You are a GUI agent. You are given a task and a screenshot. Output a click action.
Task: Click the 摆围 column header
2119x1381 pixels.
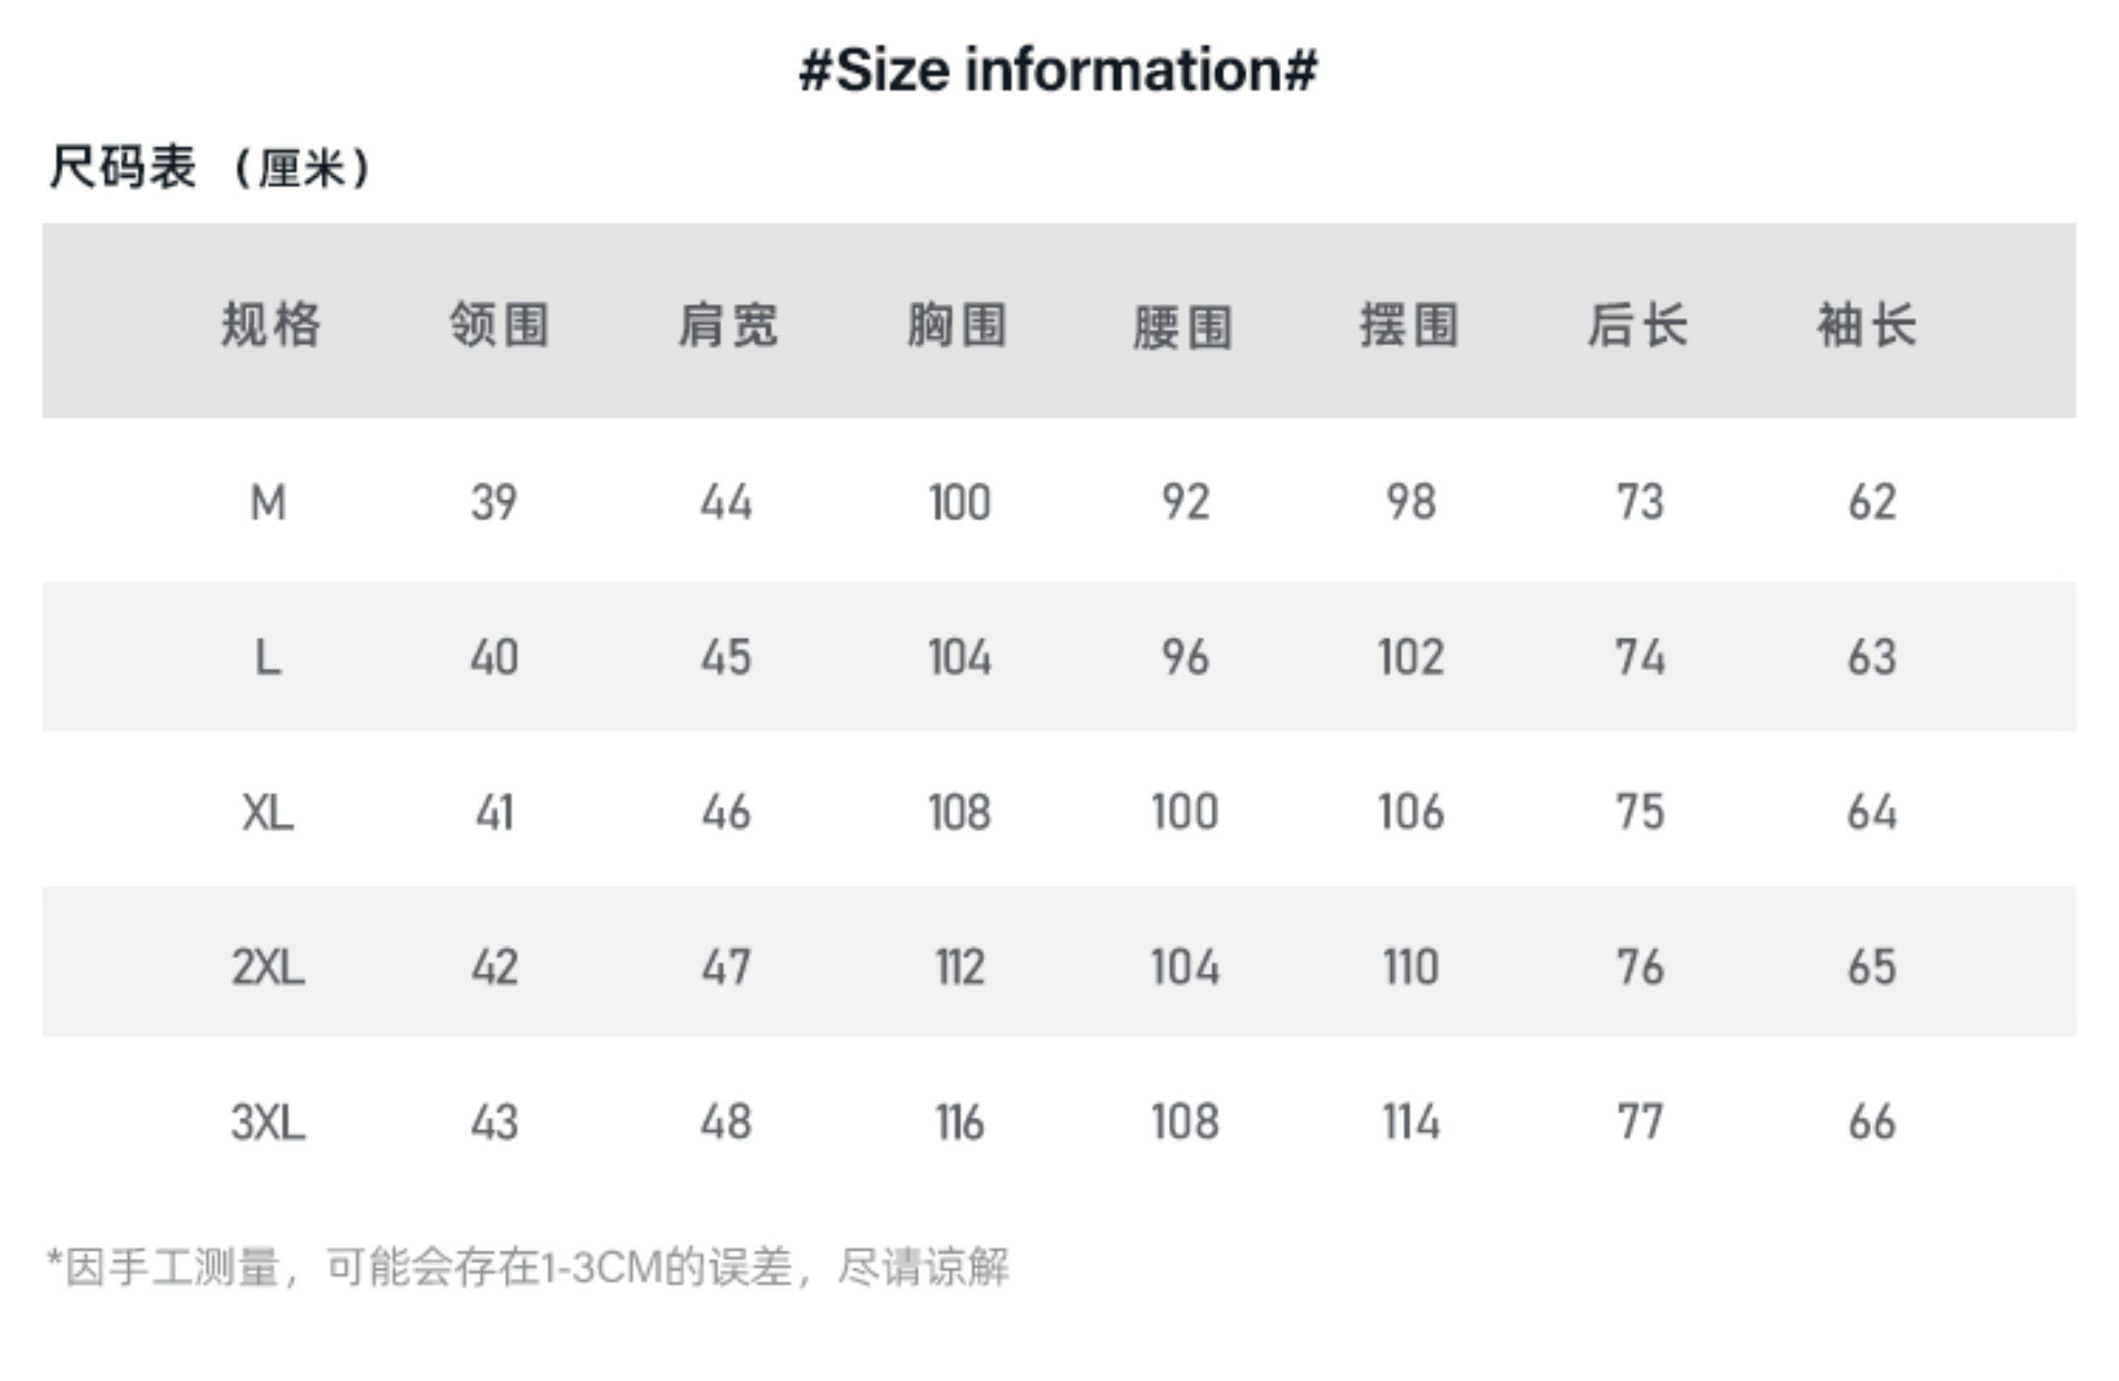[x=1411, y=324]
